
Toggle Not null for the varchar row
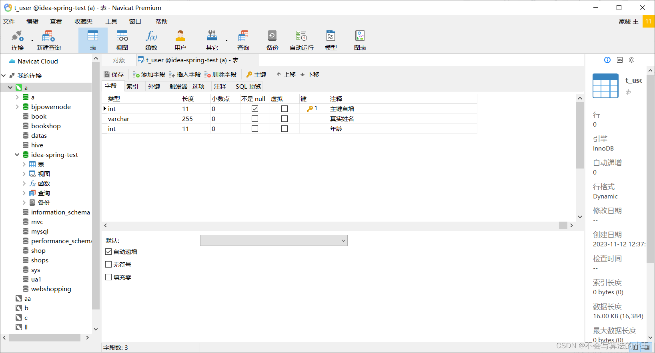(255, 119)
